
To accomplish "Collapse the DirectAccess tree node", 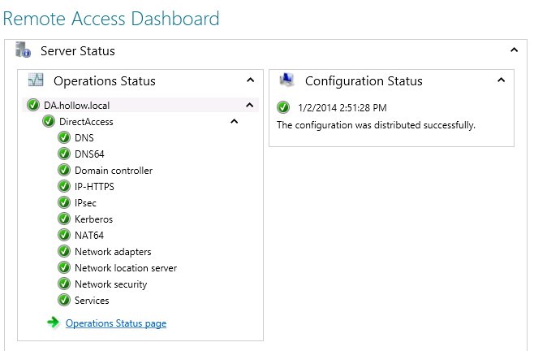I will coord(234,122).
